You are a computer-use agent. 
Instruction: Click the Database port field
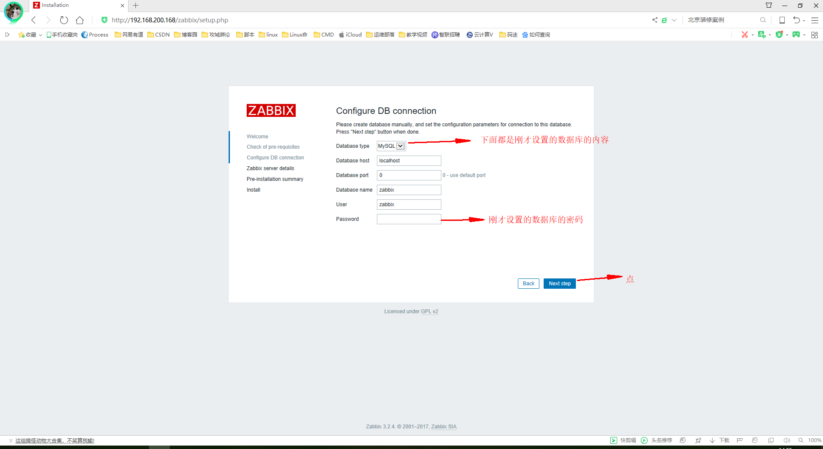click(x=409, y=175)
